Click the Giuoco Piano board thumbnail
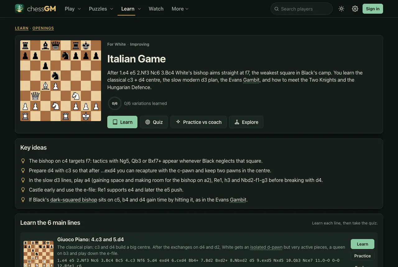The image size is (398, 267). [39, 254]
